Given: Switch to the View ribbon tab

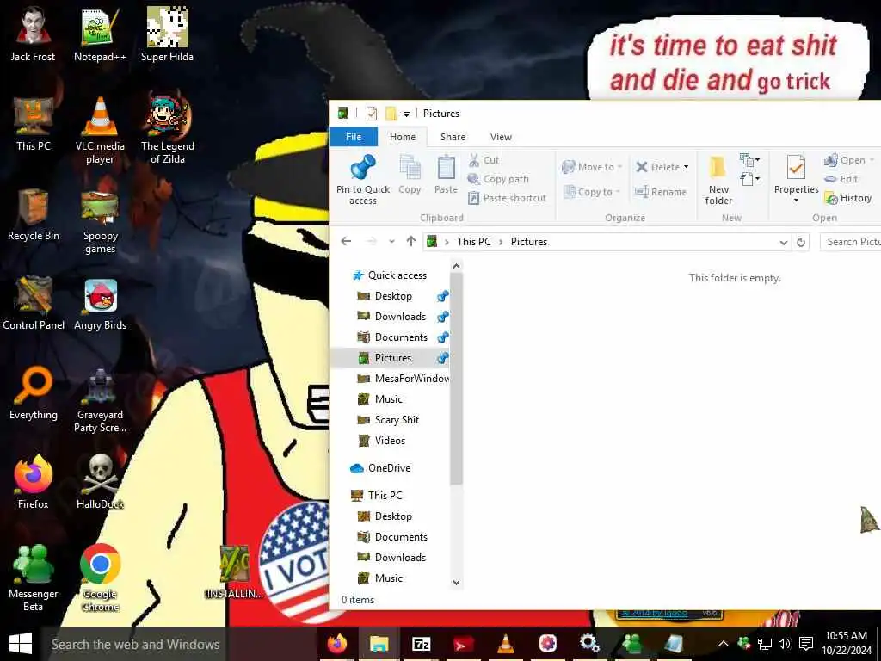Looking at the screenshot, I should point(501,137).
